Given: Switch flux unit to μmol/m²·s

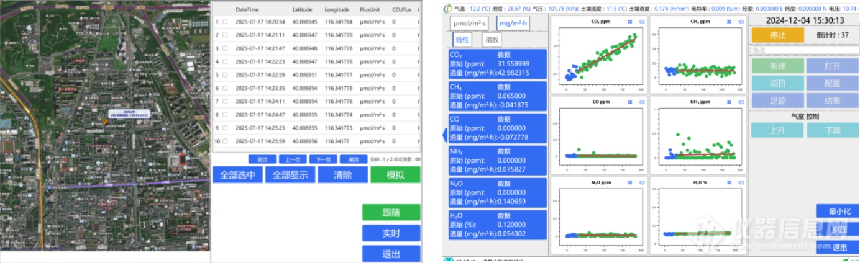Looking at the screenshot, I should coord(470,24).
